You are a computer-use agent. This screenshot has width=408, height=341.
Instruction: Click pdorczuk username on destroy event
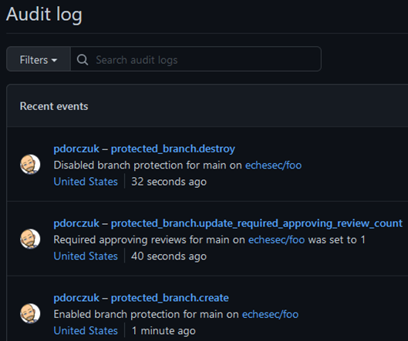tap(76, 149)
